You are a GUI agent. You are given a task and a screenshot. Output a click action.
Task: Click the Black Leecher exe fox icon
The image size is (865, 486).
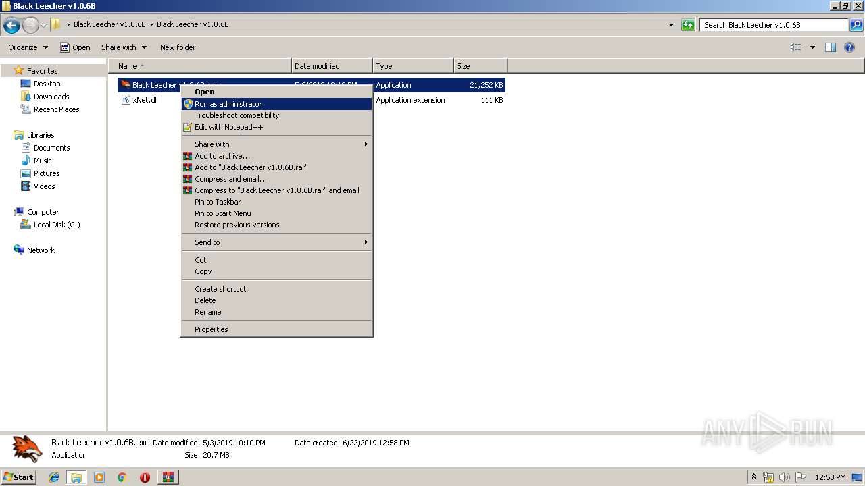point(125,85)
